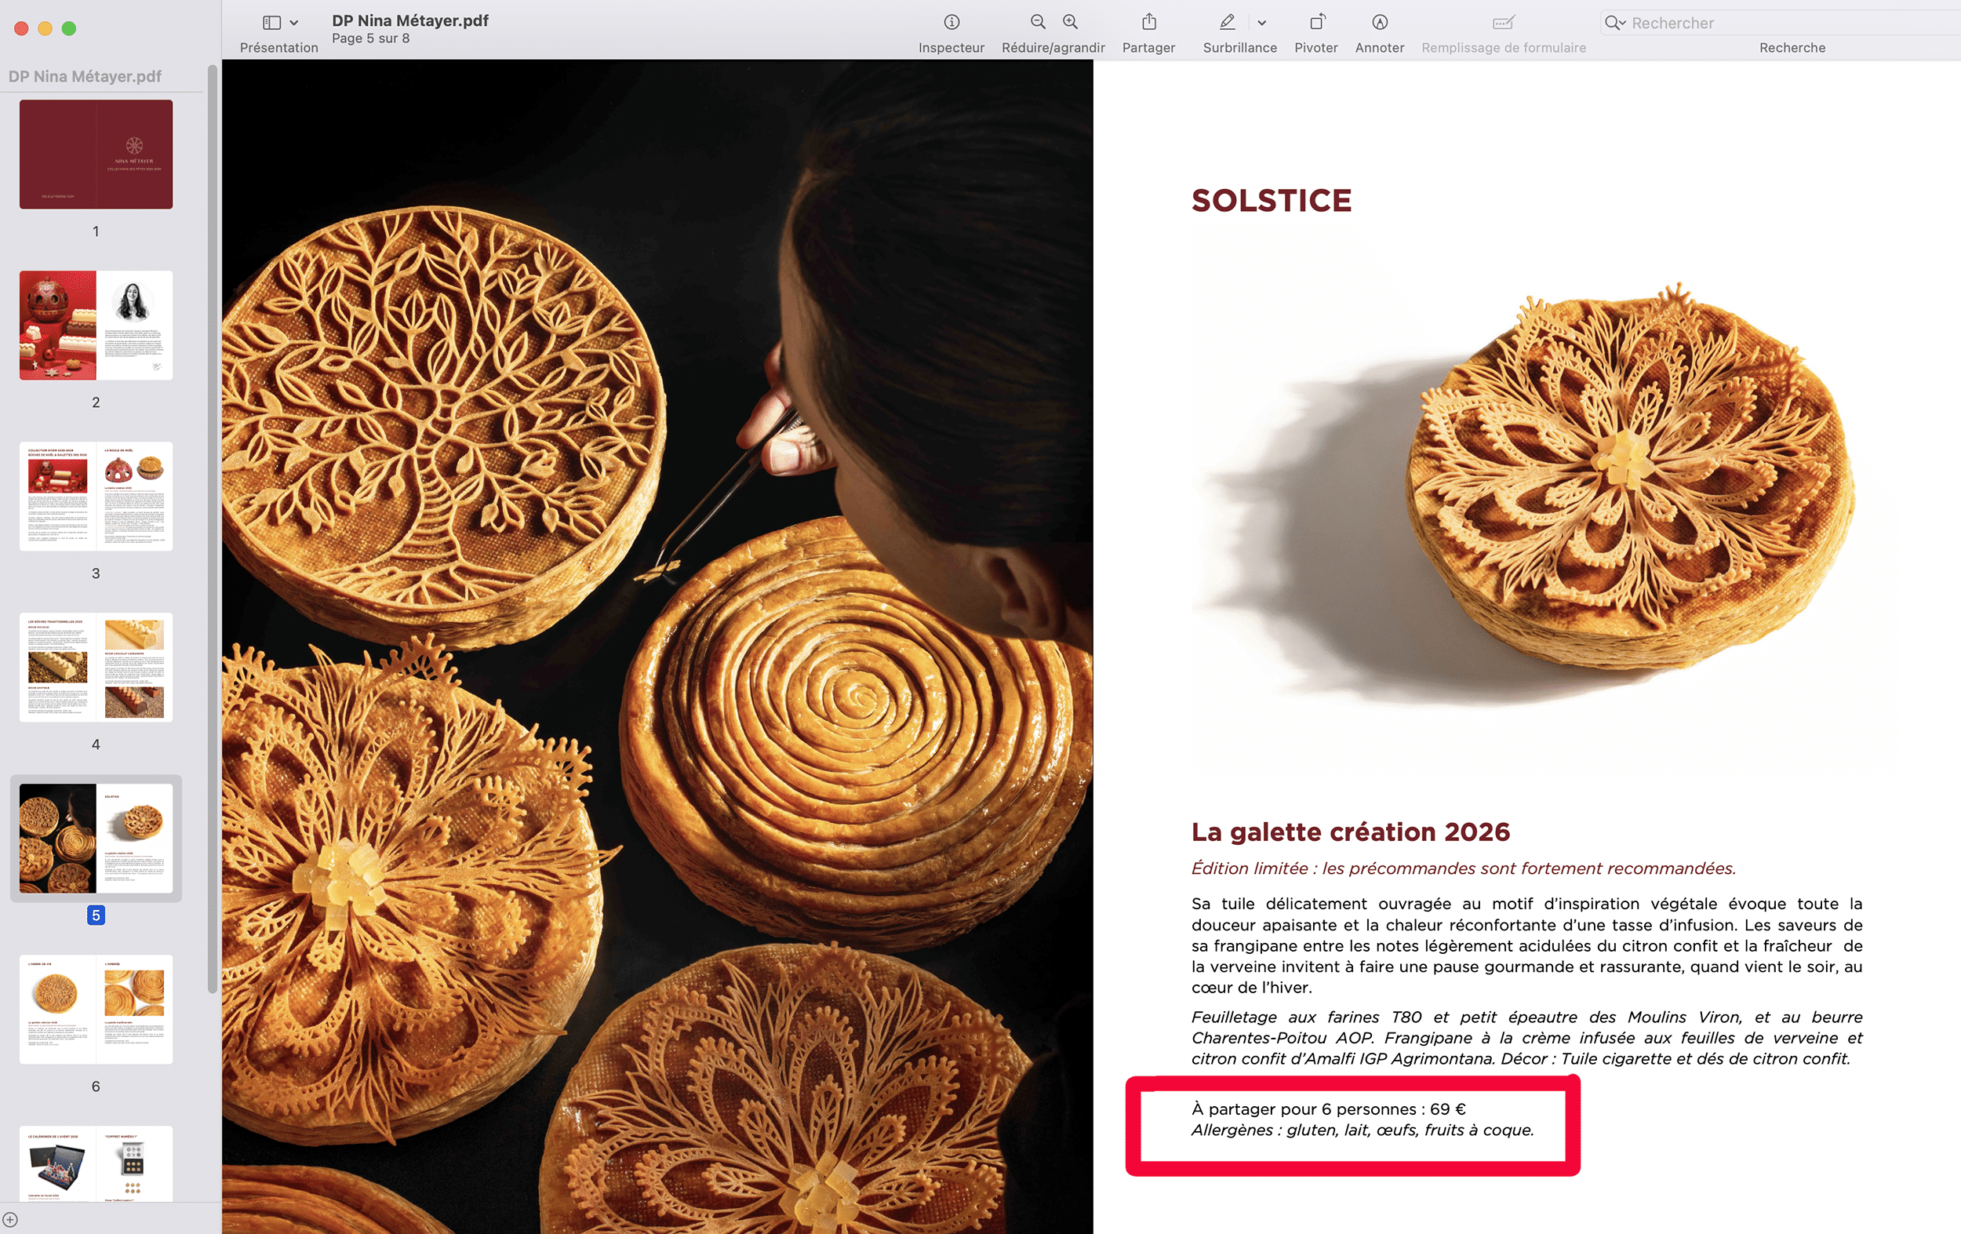Activate the Surbrillance highlighter pen
This screenshot has width=1961, height=1234.
(x=1228, y=23)
